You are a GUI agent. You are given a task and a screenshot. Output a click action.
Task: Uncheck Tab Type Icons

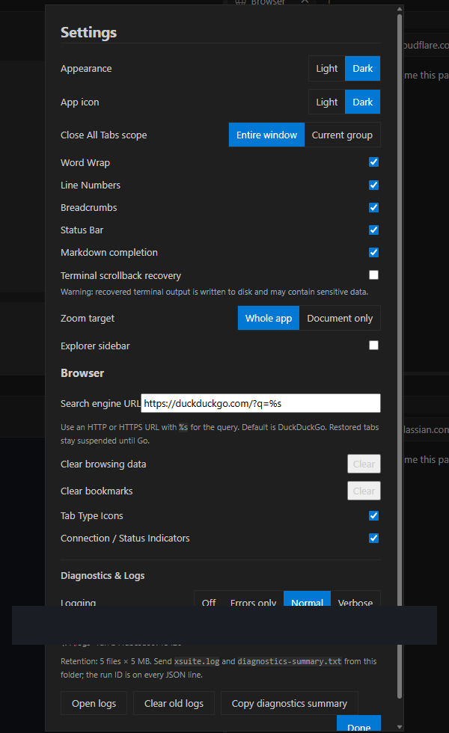[373, 515]
